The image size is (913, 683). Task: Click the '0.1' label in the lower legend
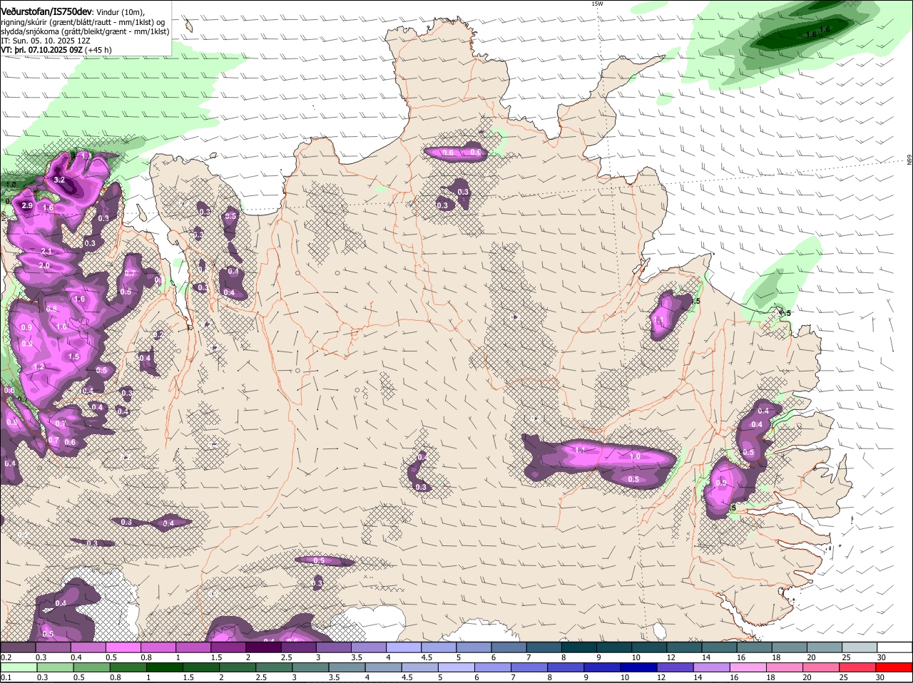(6, 678)
